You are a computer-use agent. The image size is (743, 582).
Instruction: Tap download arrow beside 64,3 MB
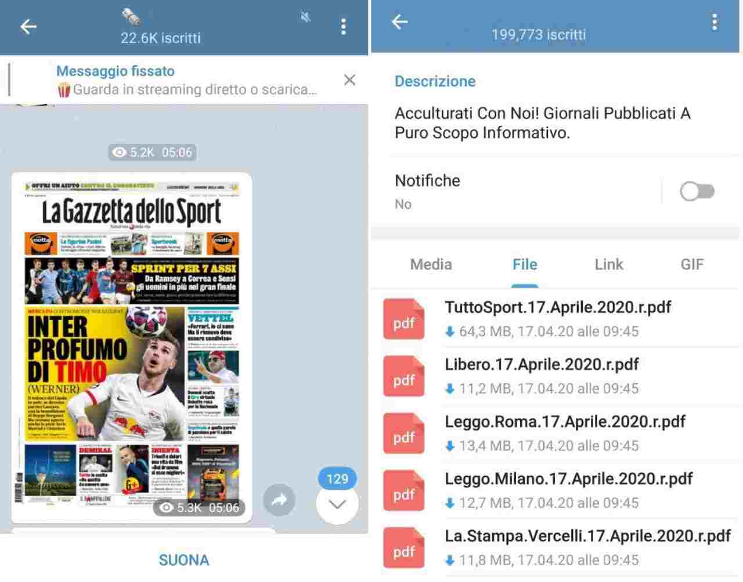pyautogui.click(x=450, y=332)
